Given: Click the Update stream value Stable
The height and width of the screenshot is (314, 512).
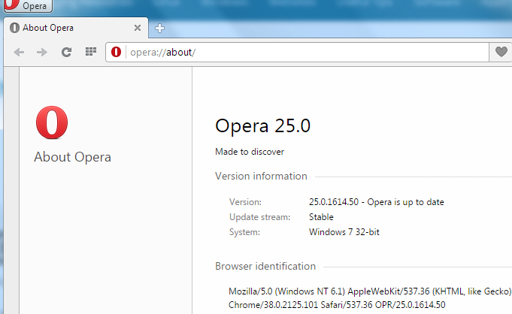Looking at the screenshot, I should [321, 217].
